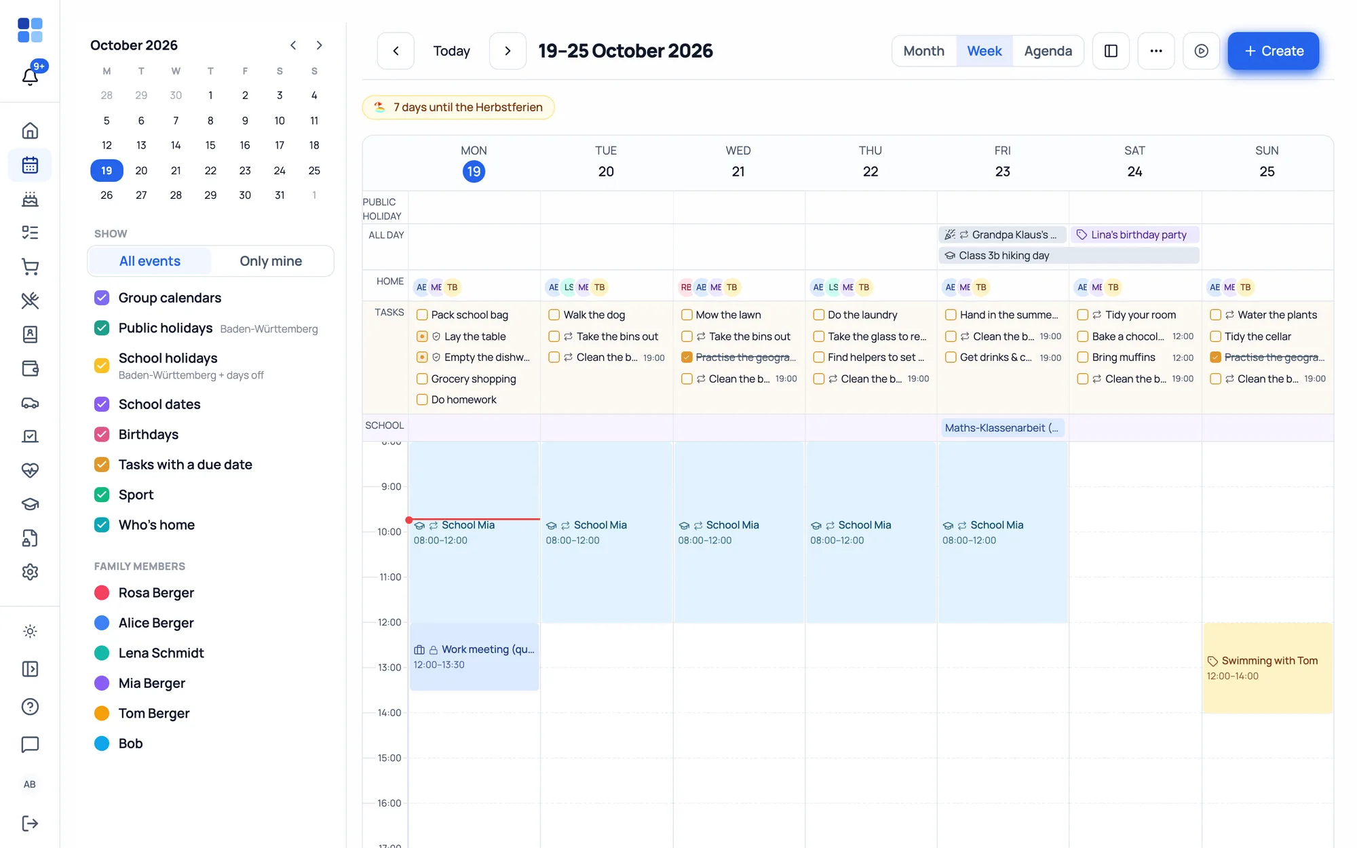Go to previous week arrow
Image resolution: width=1357 pixels, height=848 pixels.
coord(396,51)
